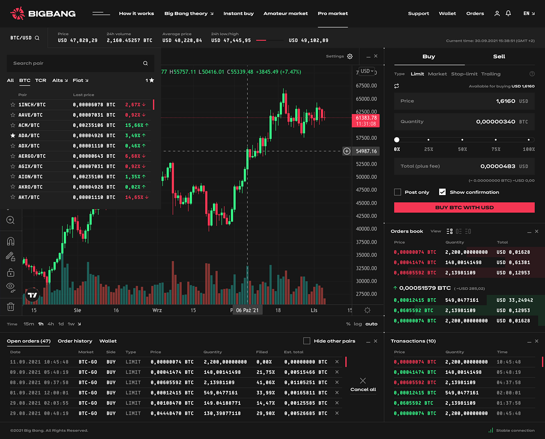Select the zoom-in tool on the chart toolbar
545x439 pixels.
click(x=11, y=220)
